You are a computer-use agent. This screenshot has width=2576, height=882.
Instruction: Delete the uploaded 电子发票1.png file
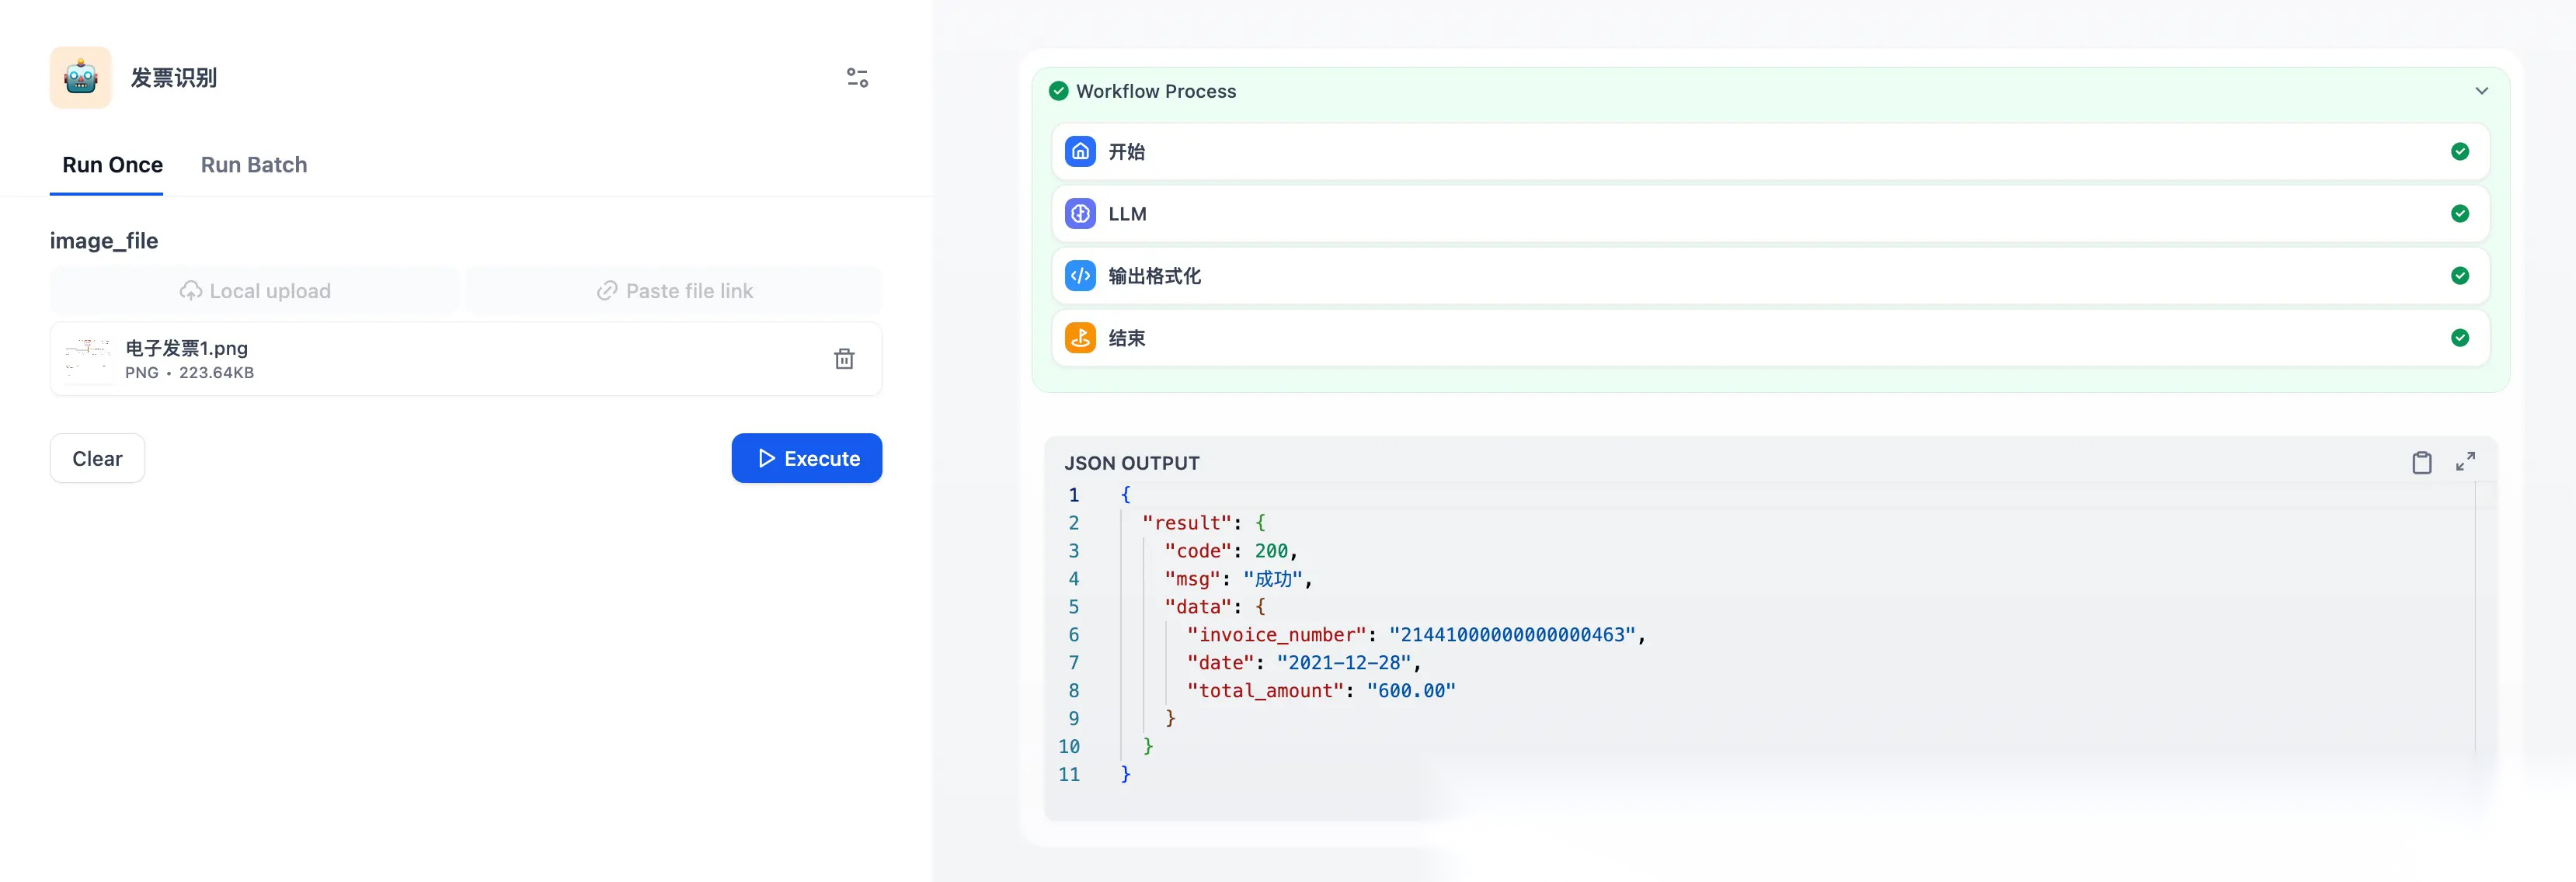point(844,359)
